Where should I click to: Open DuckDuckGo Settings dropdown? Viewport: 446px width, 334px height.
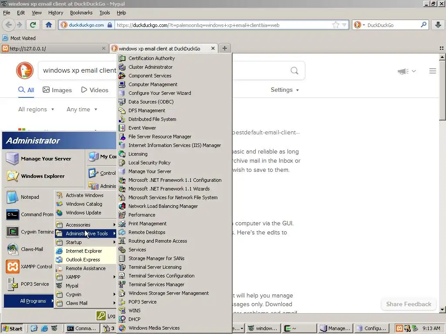pos(285,90)
